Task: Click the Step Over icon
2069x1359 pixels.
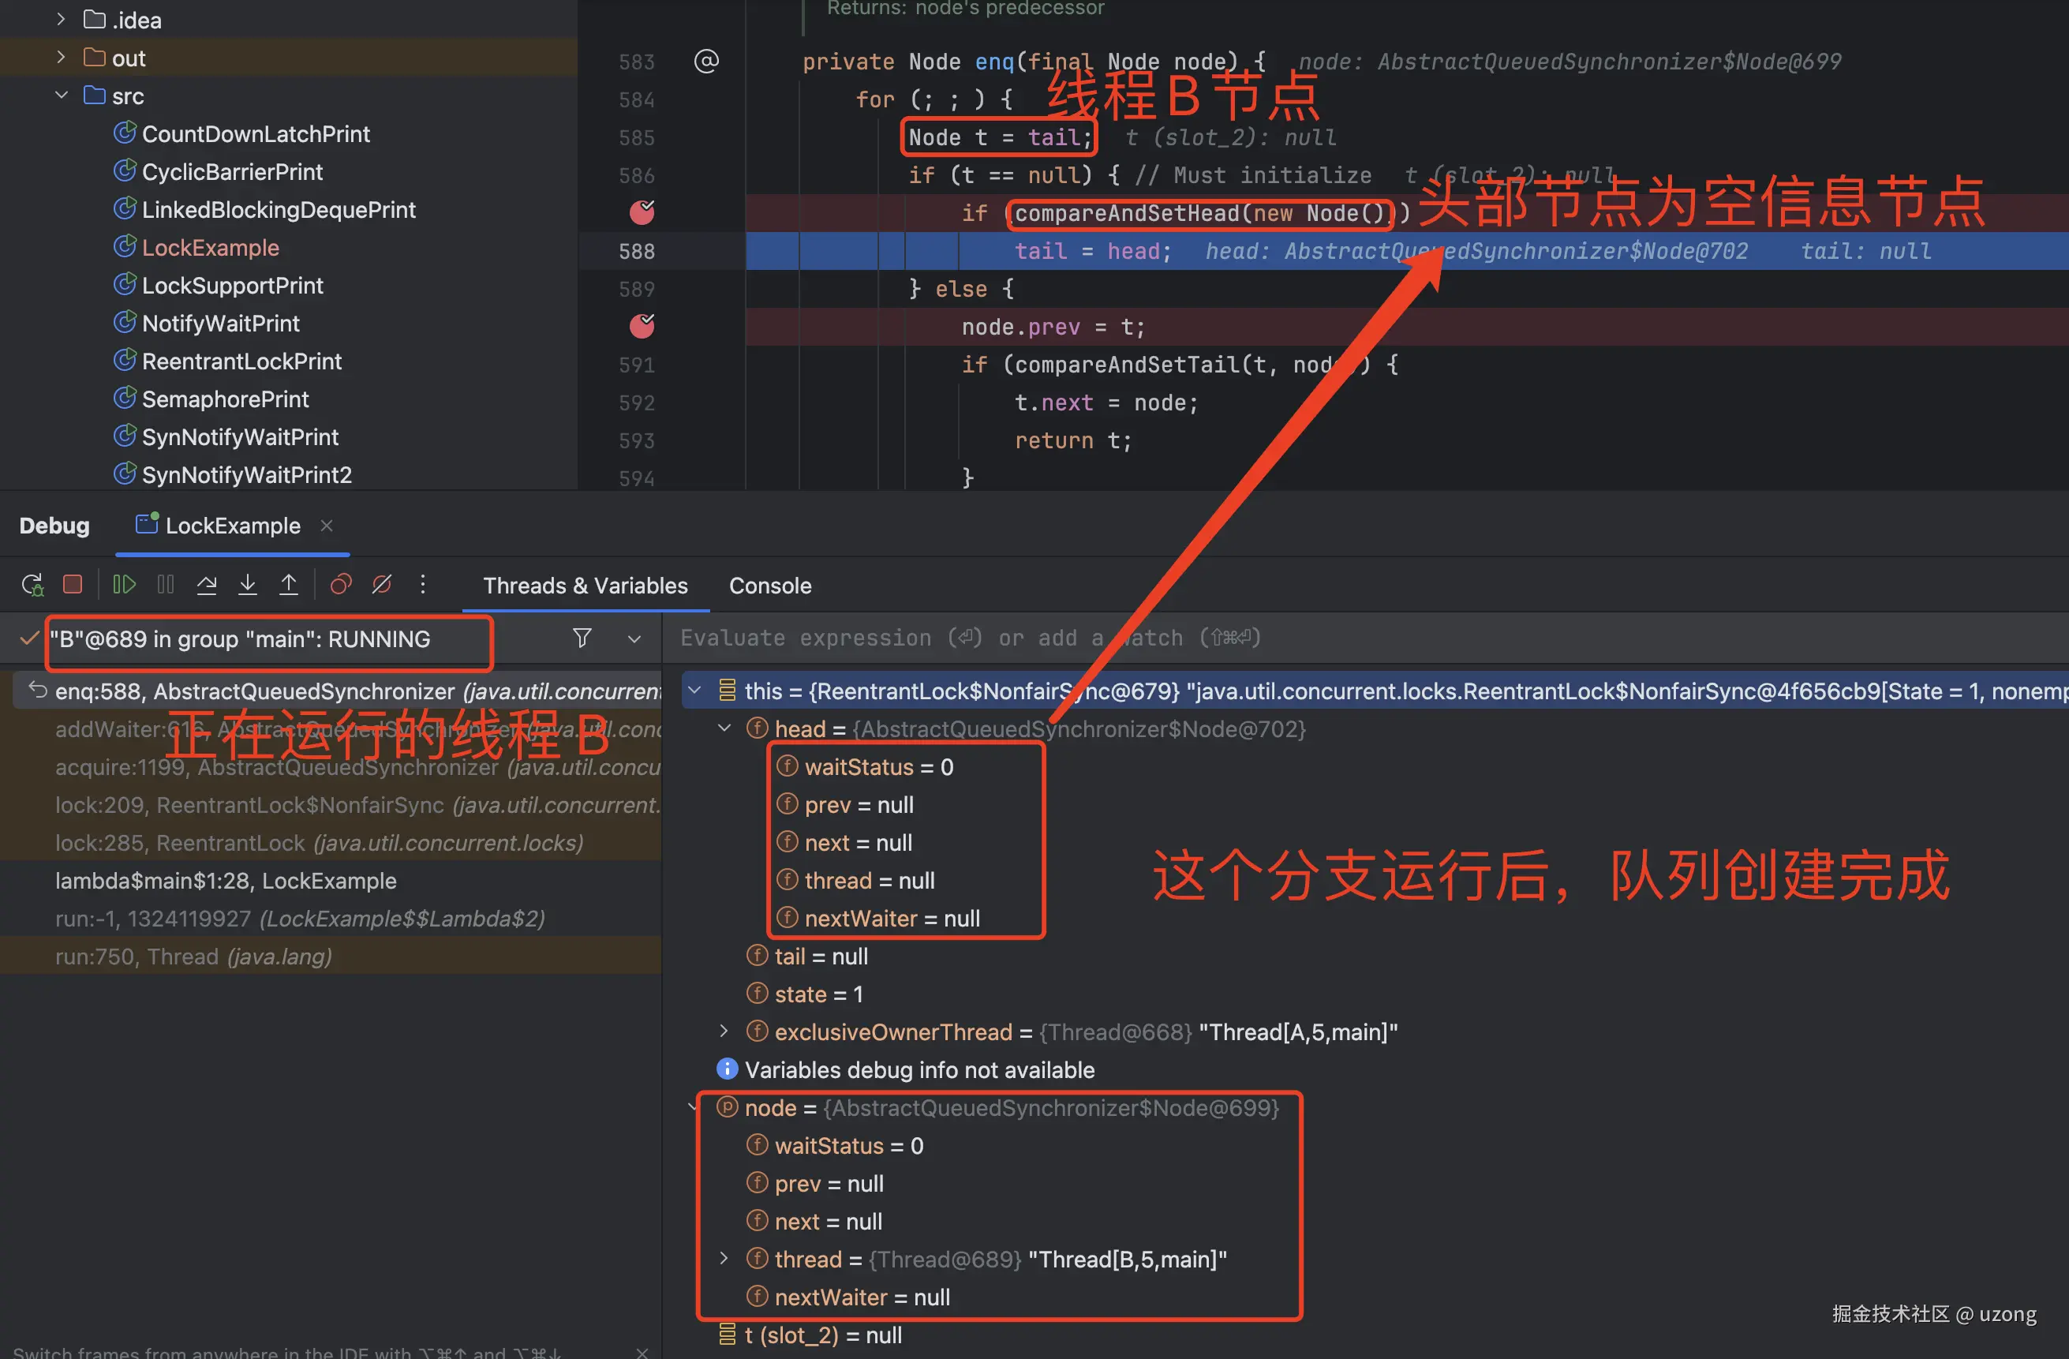Action: [206, 584]
